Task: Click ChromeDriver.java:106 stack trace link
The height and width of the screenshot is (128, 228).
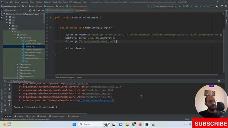Action: click(x=98, y=90)
